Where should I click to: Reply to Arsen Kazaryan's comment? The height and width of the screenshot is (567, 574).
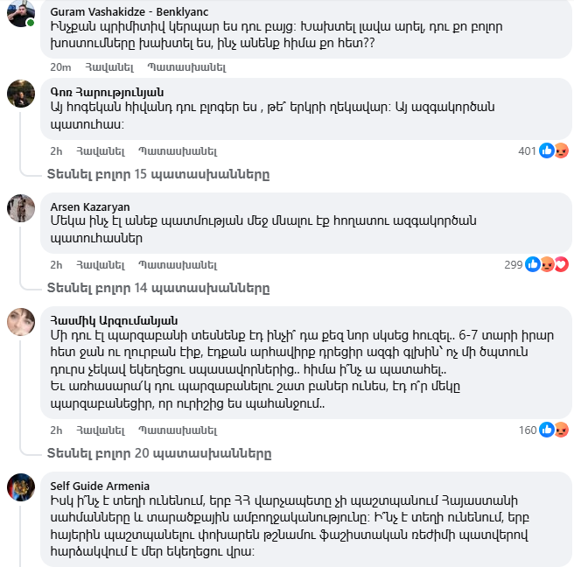point(177,264)
